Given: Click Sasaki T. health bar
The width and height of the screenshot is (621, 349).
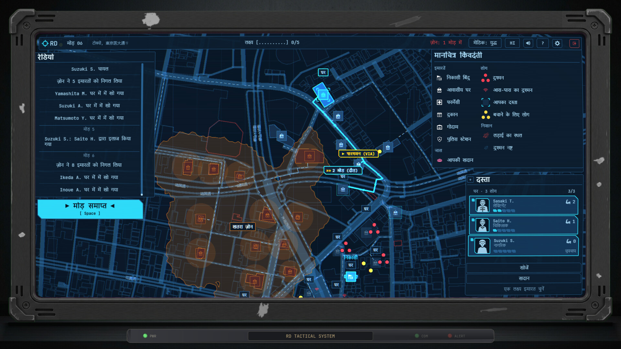Looking at the screenshot, I should pos(504,211).
